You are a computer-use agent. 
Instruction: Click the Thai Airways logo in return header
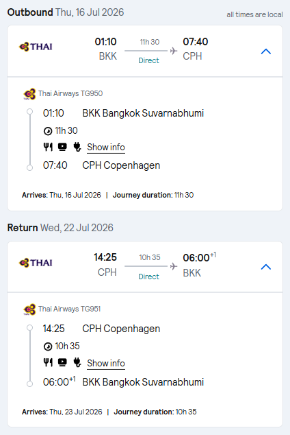pyautogui.click(x=36, y=263)
